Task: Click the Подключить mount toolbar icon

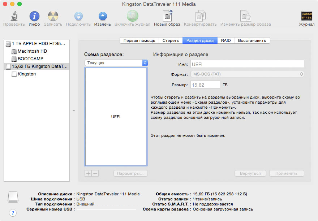Action: point(78,16)
